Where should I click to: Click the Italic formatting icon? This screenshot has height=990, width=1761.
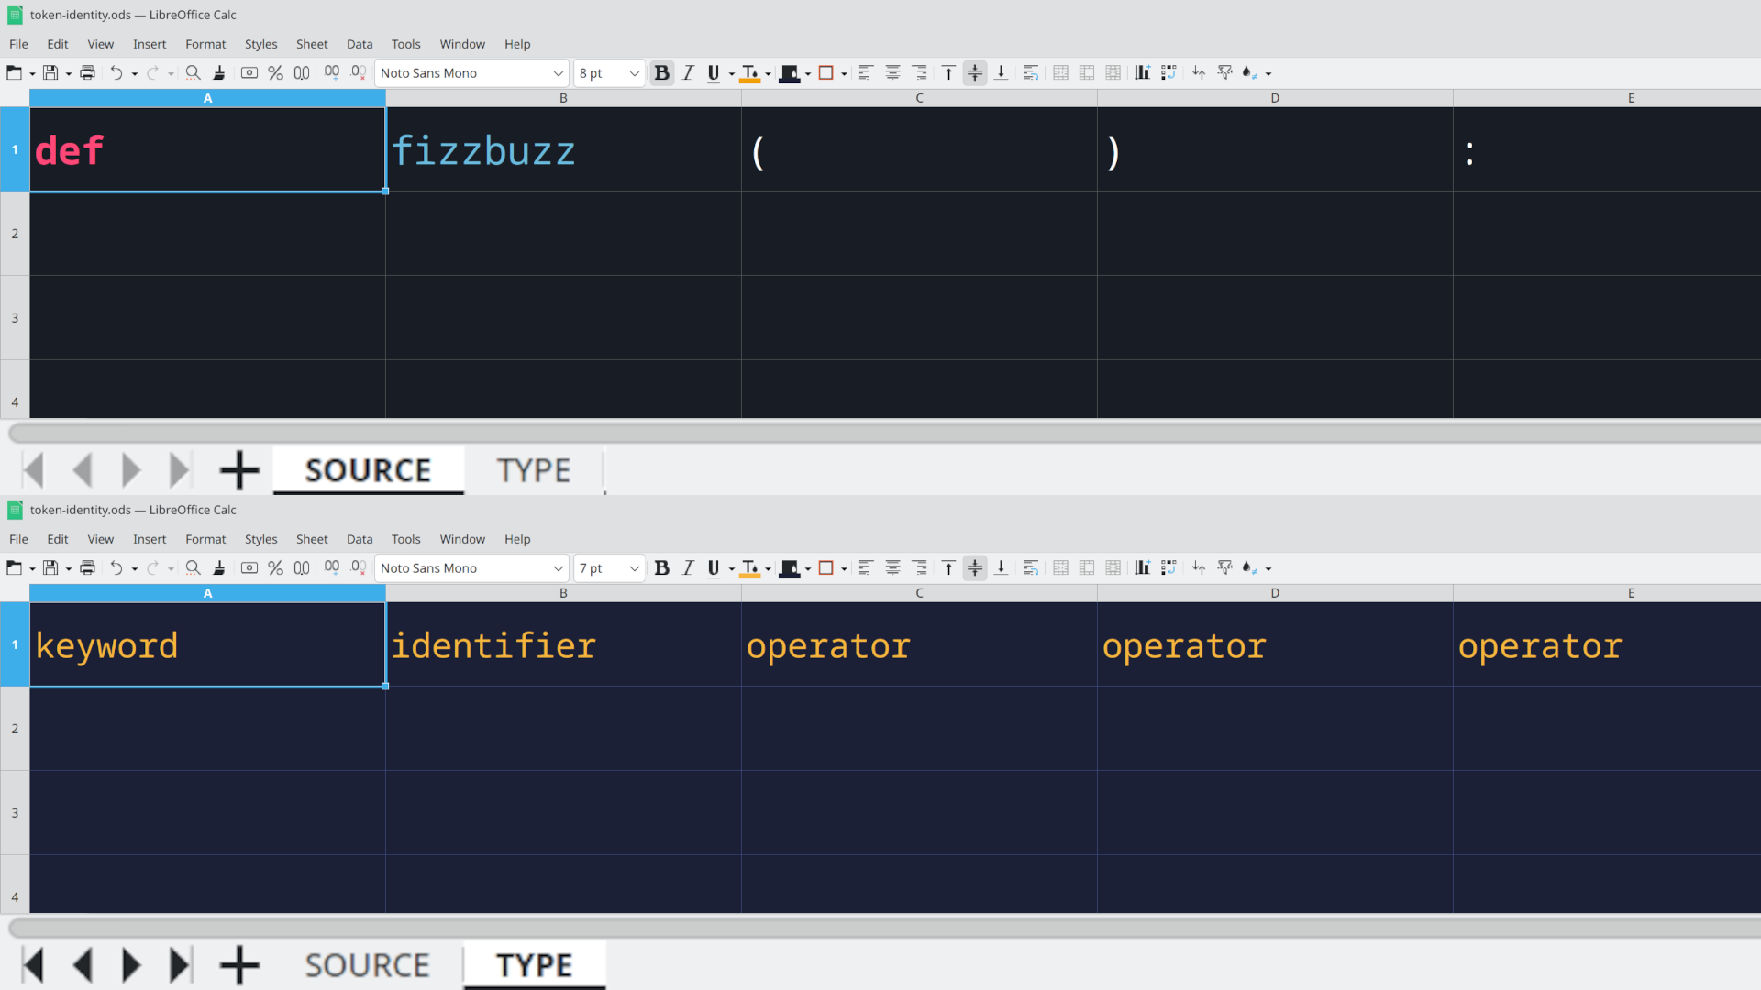click(687, 72)
